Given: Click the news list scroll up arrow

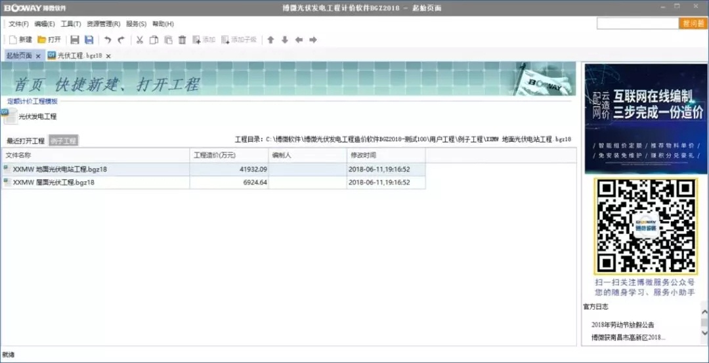Looking at the screenshot, I should (704, 311).
